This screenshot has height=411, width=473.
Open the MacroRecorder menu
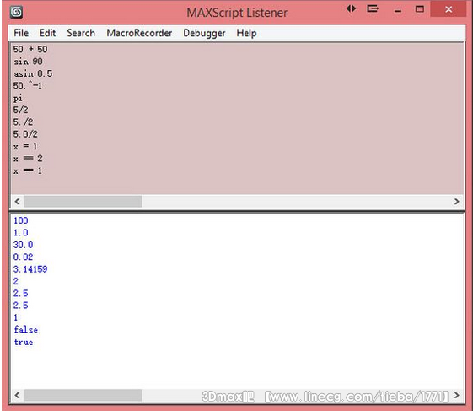(139, 33)
